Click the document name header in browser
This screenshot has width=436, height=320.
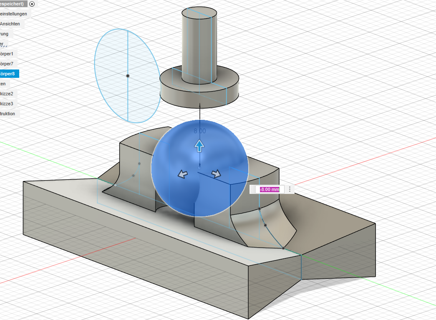tap(12, 4)
